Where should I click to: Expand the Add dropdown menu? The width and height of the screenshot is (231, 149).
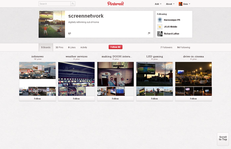coord(158,4)
